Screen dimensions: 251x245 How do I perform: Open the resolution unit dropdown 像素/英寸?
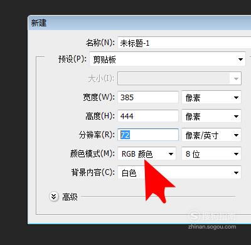[x=211, y=135]
